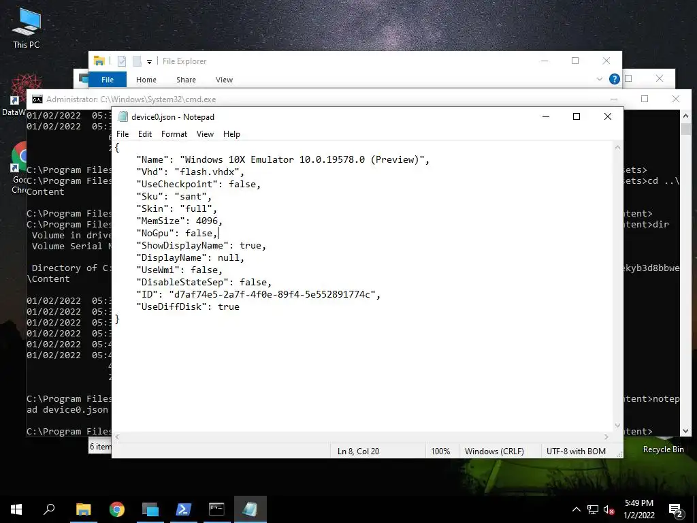Open Notepad's Edit menu

145,134
